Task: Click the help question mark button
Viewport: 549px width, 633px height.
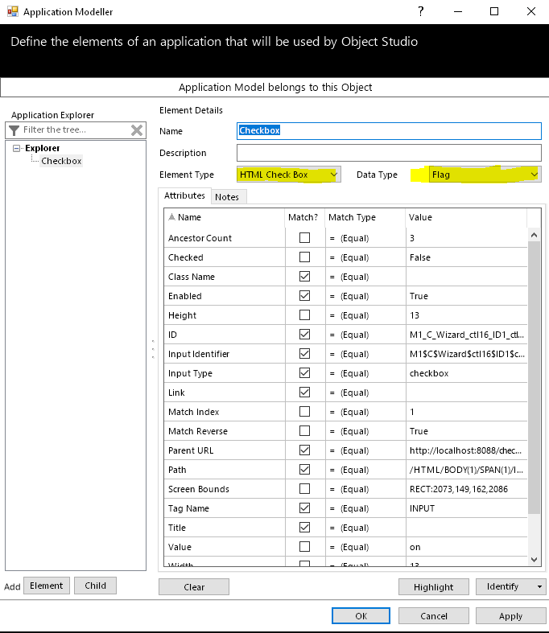Action: pos(421,11)
